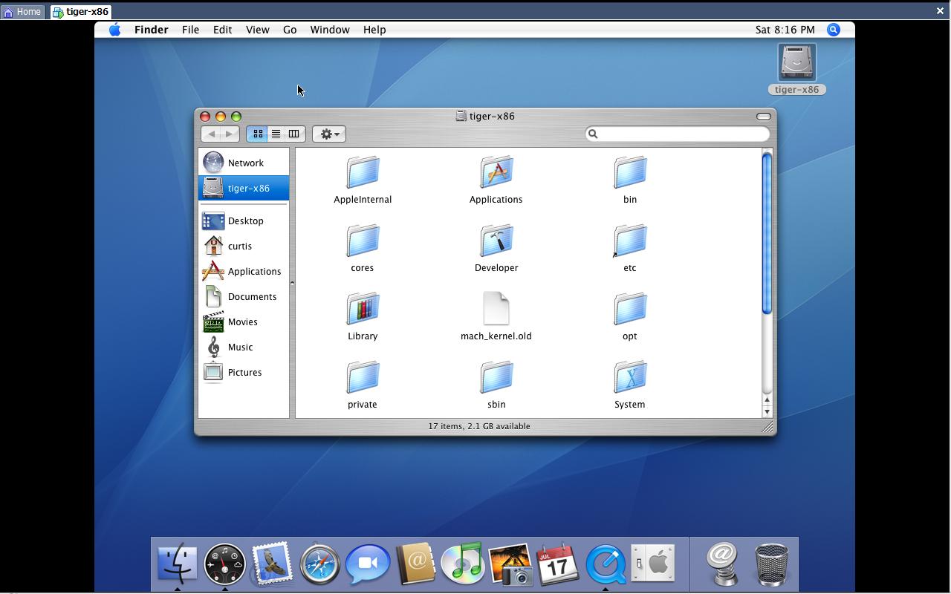Open the Window menu
This screenshot has width=951, height=594.
point(330,30)
